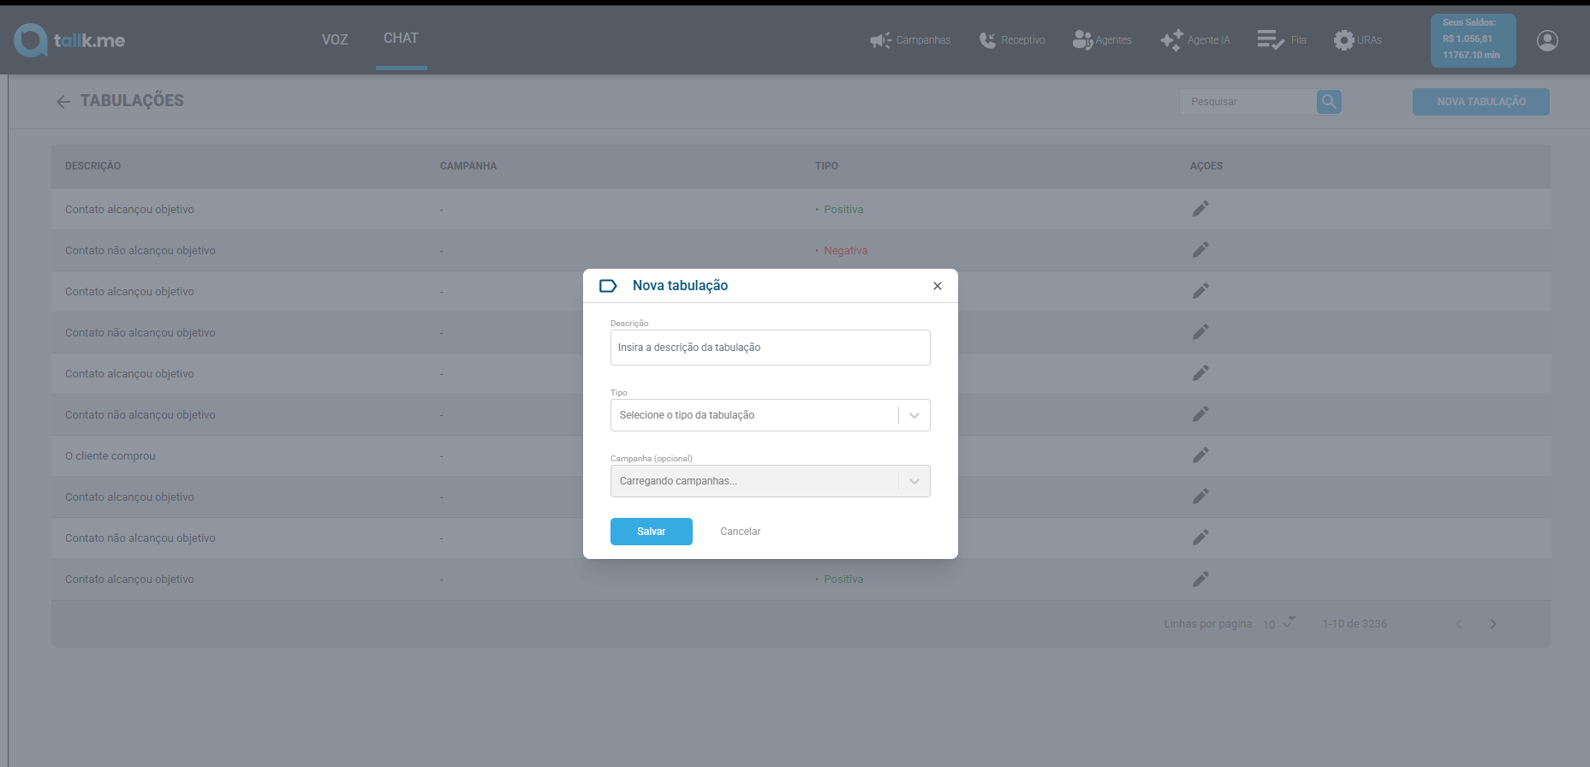Open the Tipo dropdown in the dialog
The width and height of the screenshot is (1590, 767).
pos(771,415)
